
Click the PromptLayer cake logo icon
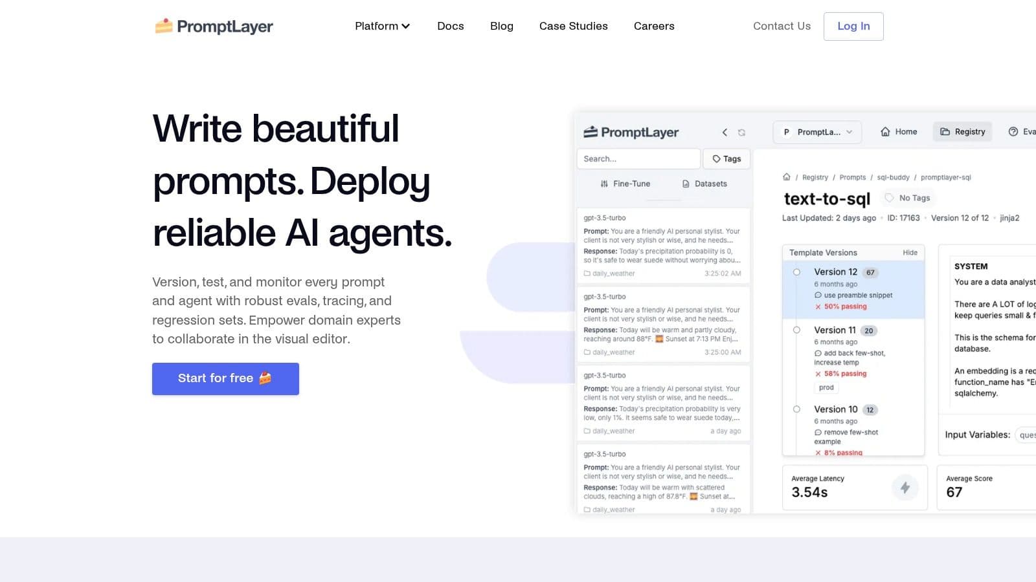pos(164,26)
